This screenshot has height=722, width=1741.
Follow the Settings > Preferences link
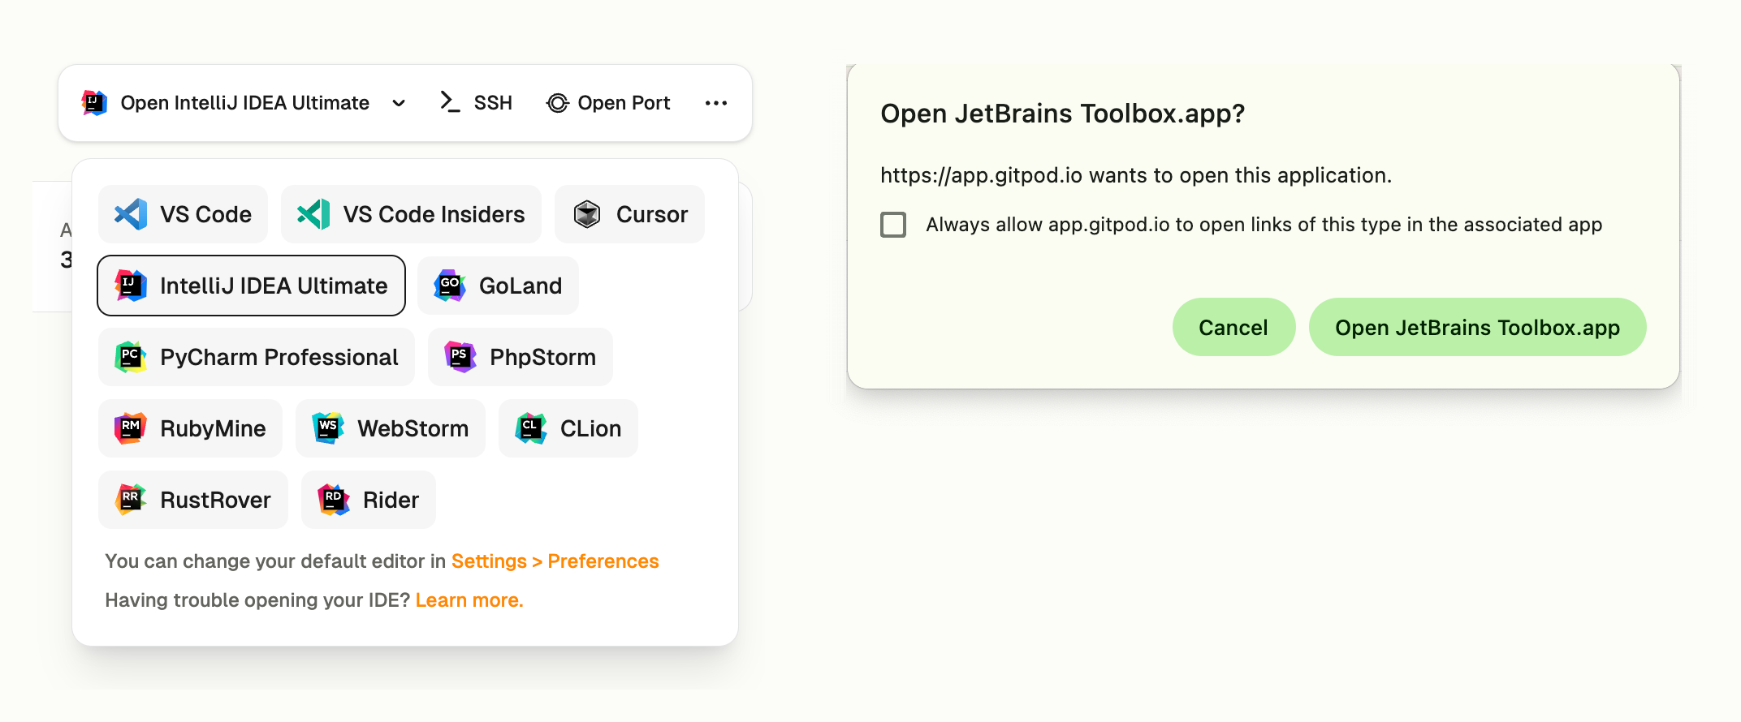555,561
